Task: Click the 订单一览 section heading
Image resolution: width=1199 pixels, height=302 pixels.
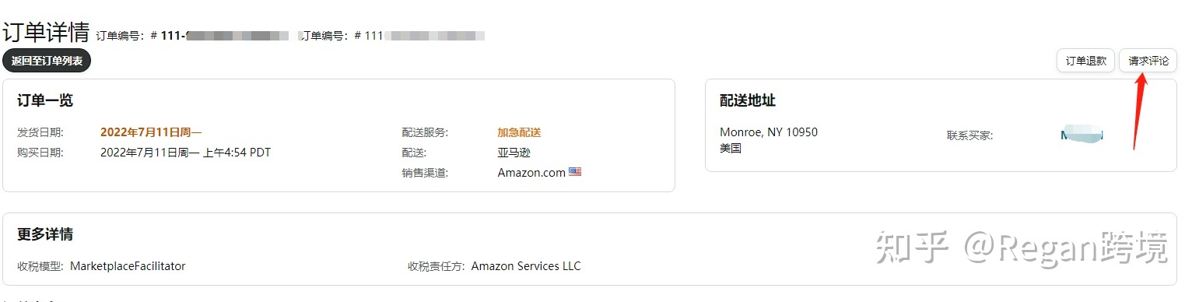Action: coord(45,100)
